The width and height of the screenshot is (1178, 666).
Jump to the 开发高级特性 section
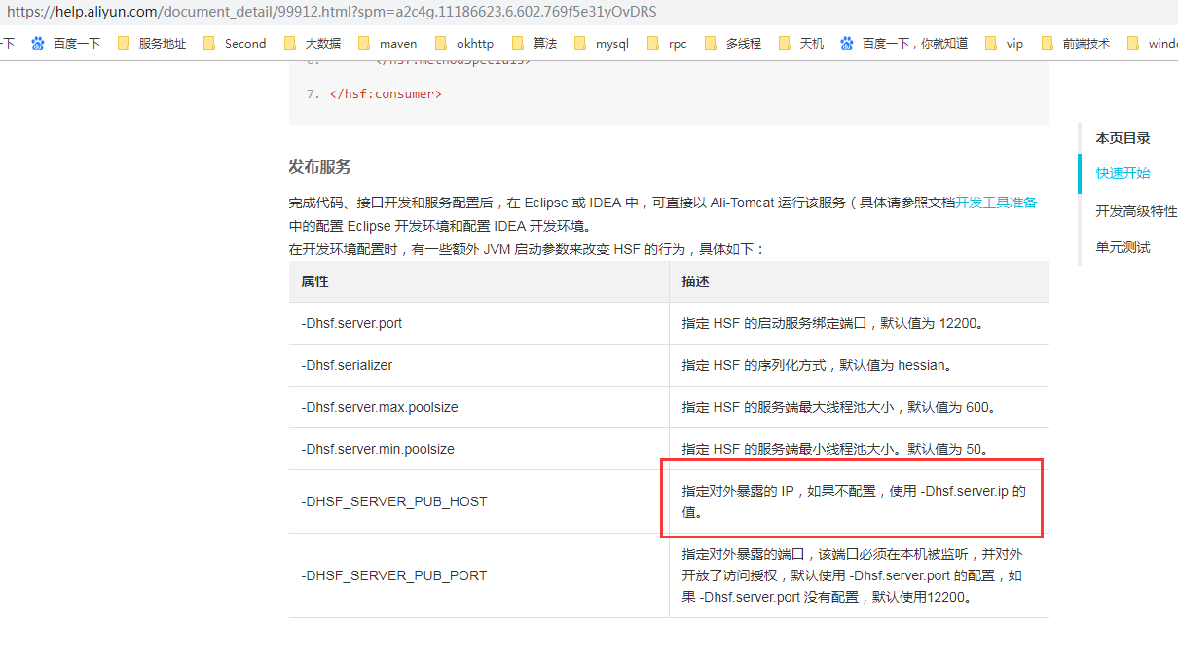point(1134,210)
